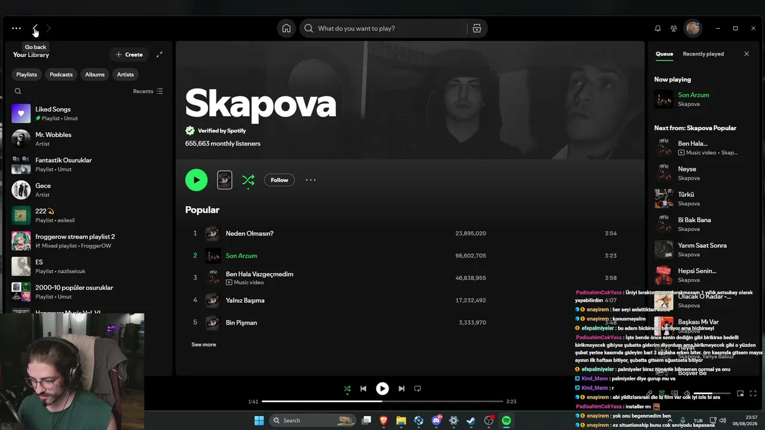Viewport: 765px width, 430px height.
Task: Select Türkü in the queue
Action: click(703, 199)
